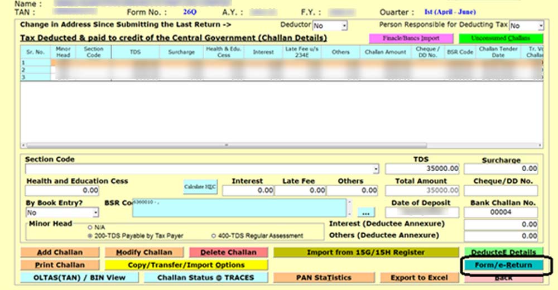Open the By Book Entry dropdown
The width and height of the screenshot is (558, 290).
[96, 212]
